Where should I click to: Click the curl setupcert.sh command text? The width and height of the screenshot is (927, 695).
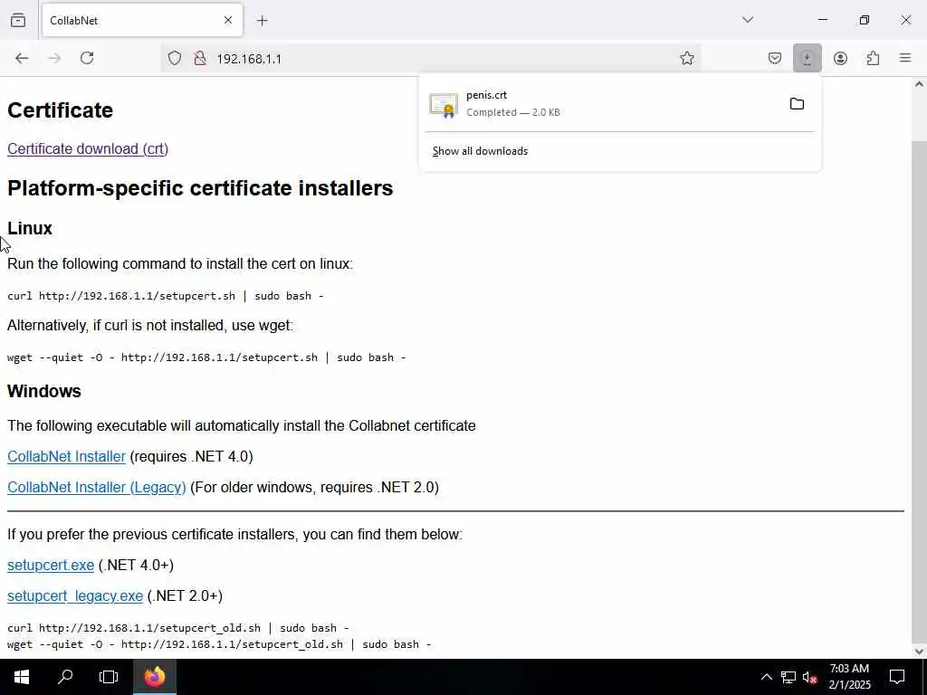pos(166,296)
